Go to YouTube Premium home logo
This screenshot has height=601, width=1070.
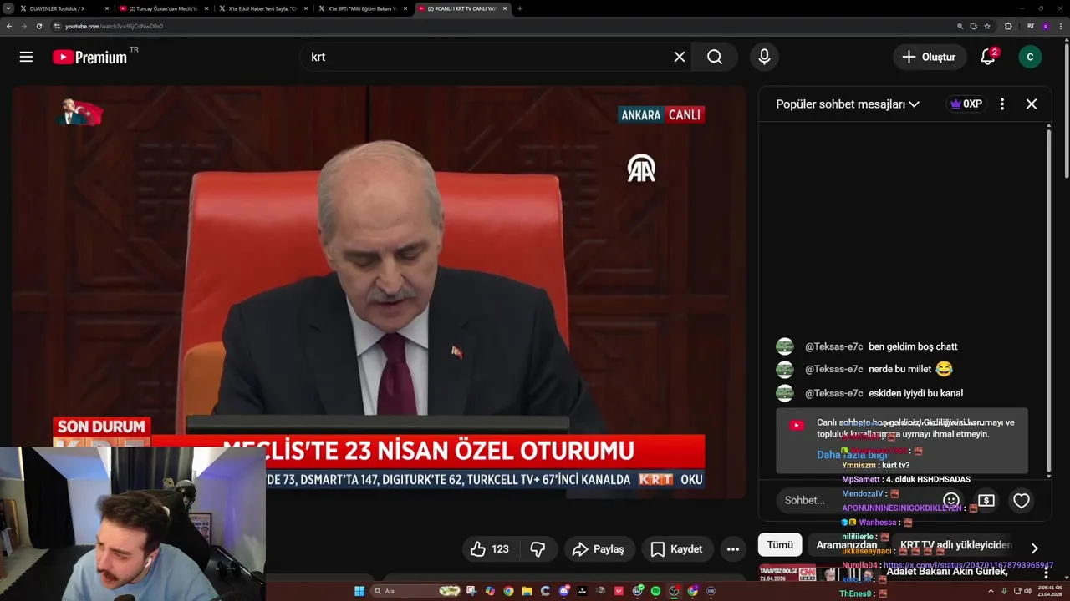tap(89, 57)
